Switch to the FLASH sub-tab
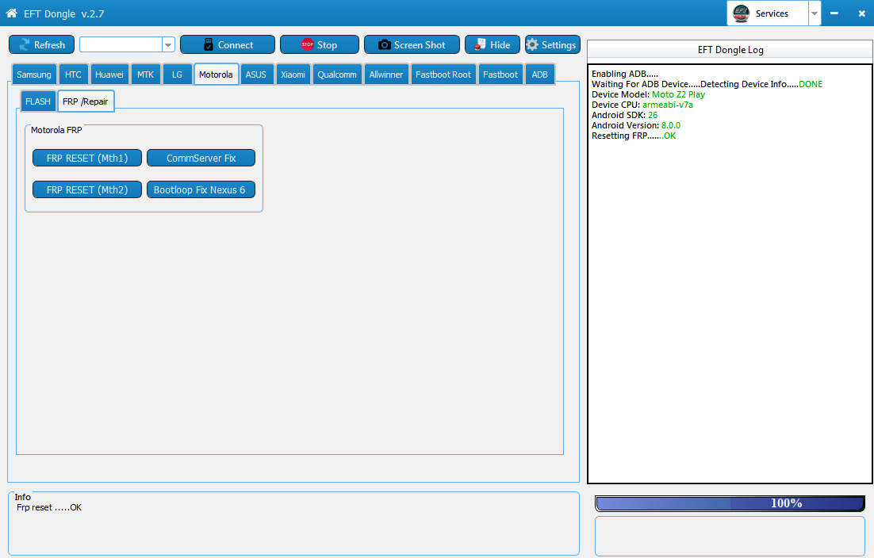This screenshot has height=558, width=874. [38, 101]
